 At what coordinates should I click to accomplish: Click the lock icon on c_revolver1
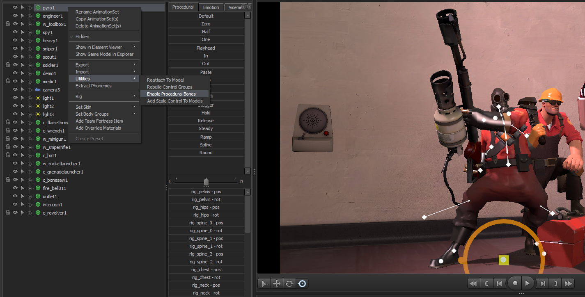pos(8,213)
